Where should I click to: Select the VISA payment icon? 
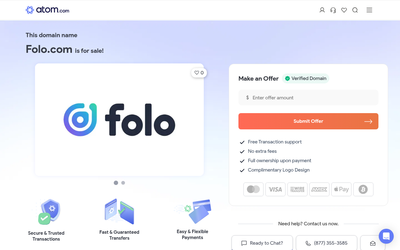point(275,189)
